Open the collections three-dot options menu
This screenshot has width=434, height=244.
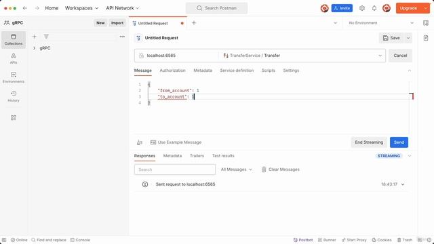pos(122,37)
